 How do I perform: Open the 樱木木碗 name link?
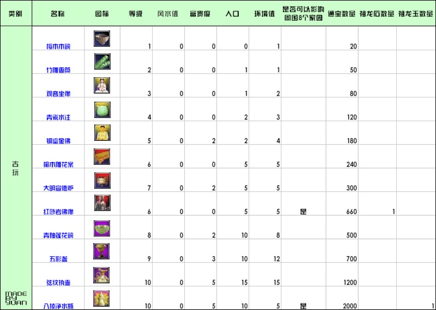[x=58, y=46]
